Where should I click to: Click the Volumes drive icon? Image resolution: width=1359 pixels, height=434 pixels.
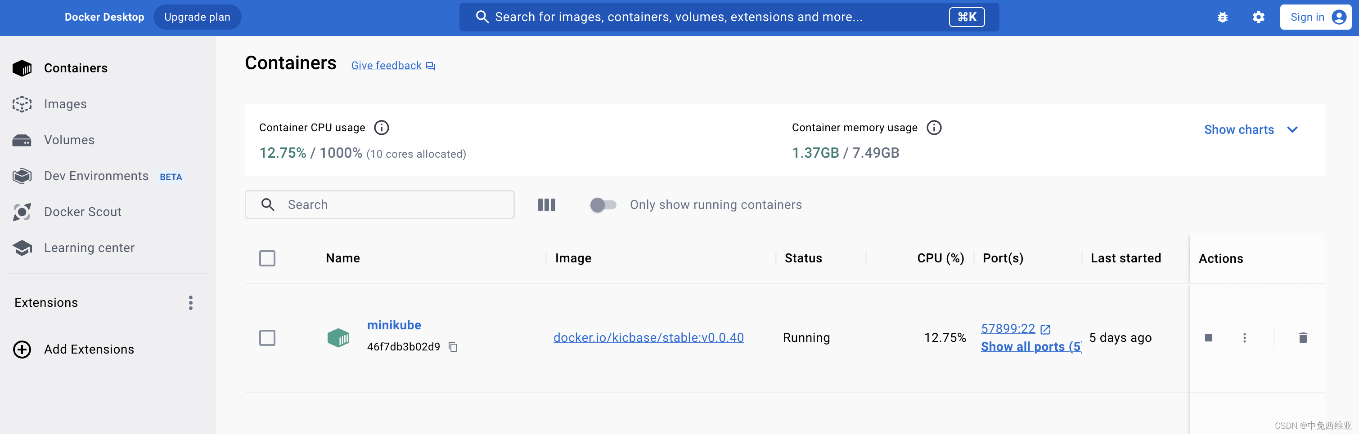(22, 140)
